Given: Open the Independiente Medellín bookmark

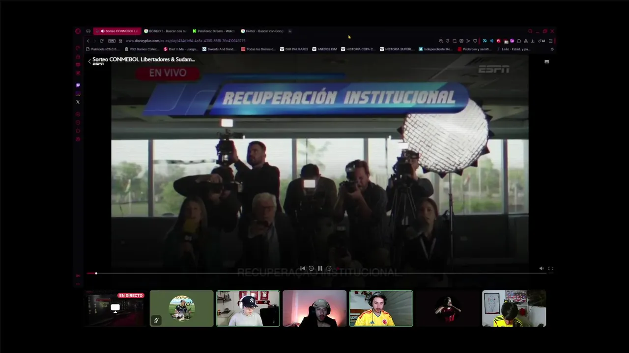Looking at the screenshot, I should [436, 49].
